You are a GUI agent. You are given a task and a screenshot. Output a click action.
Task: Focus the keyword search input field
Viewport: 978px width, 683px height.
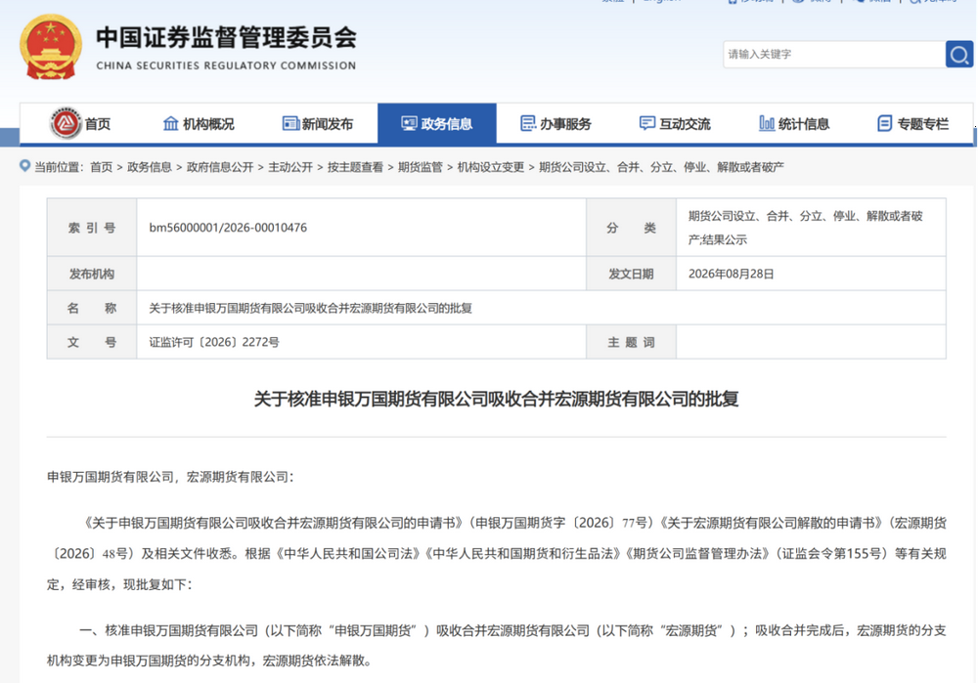click(834, 54)
